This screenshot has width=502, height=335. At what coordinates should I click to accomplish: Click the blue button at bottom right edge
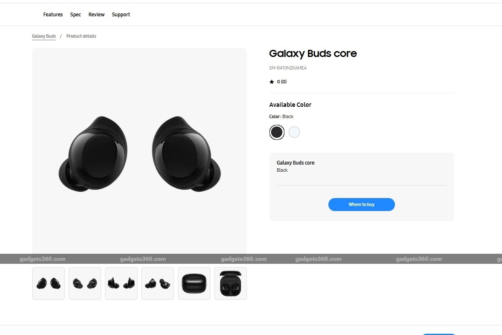(438, 334)
